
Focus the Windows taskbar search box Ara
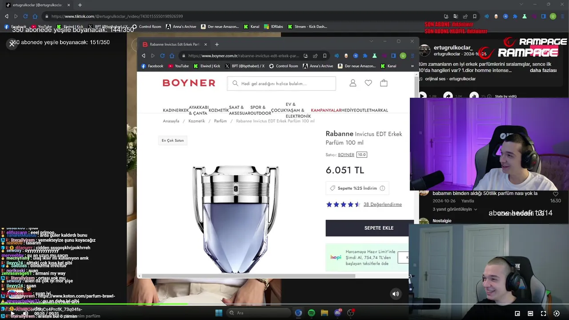tap(258, 313)
